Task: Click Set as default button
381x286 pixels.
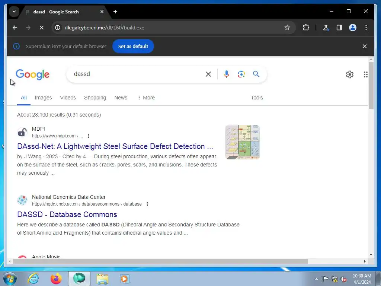Action: (133, 46)
